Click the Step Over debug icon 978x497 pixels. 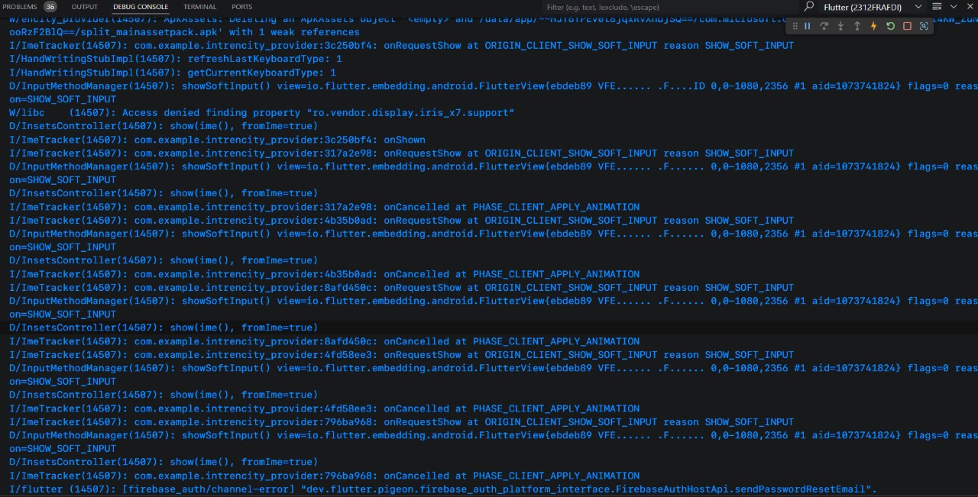(x=824, y=26)
